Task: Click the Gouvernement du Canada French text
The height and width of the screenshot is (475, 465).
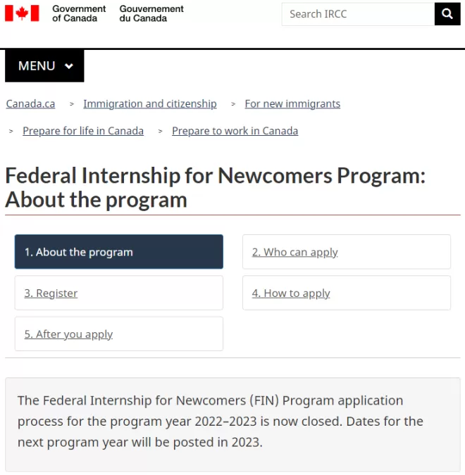Action: pyautogui.click(x=151, y=13)
